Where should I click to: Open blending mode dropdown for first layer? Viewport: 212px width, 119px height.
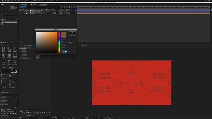(55, 11)
